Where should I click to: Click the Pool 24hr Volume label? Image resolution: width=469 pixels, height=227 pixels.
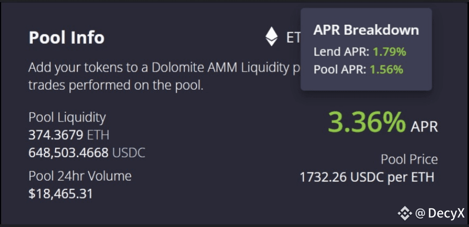tap(80, 176)
